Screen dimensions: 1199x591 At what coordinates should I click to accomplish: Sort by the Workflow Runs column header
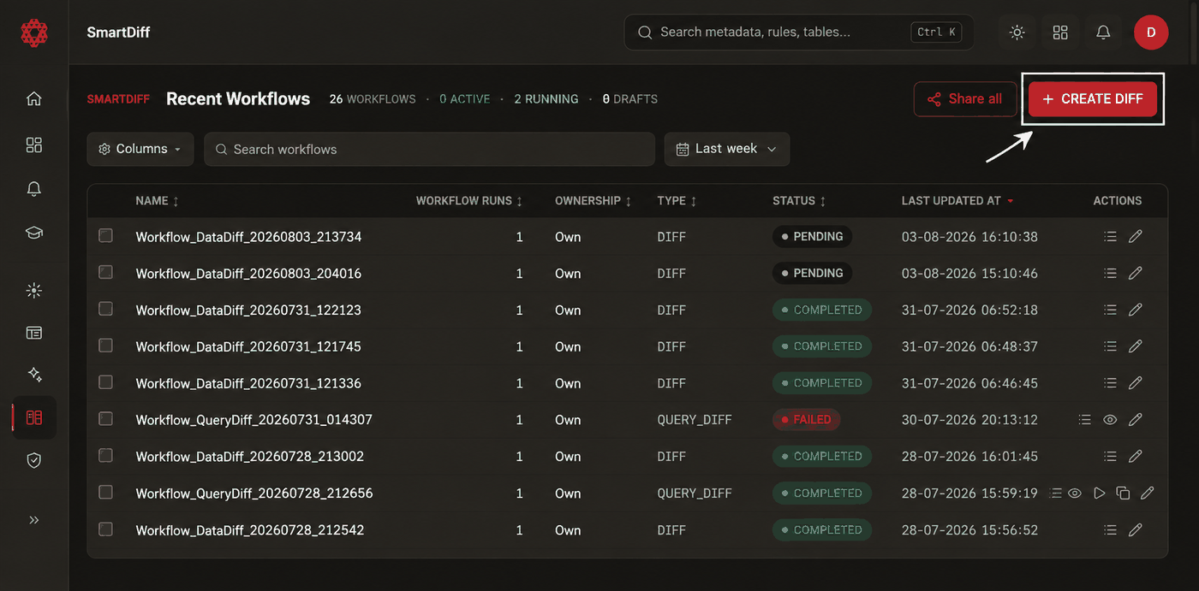tap(469, 201)
